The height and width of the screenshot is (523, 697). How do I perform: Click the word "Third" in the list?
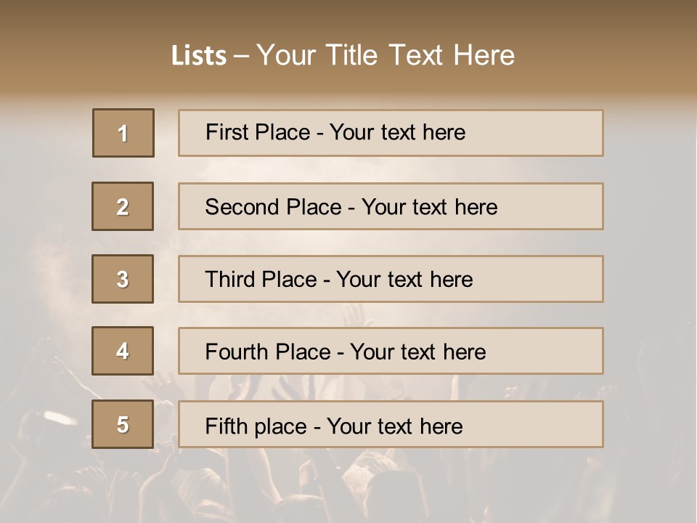pyautogui.click(x=231, y=280)
